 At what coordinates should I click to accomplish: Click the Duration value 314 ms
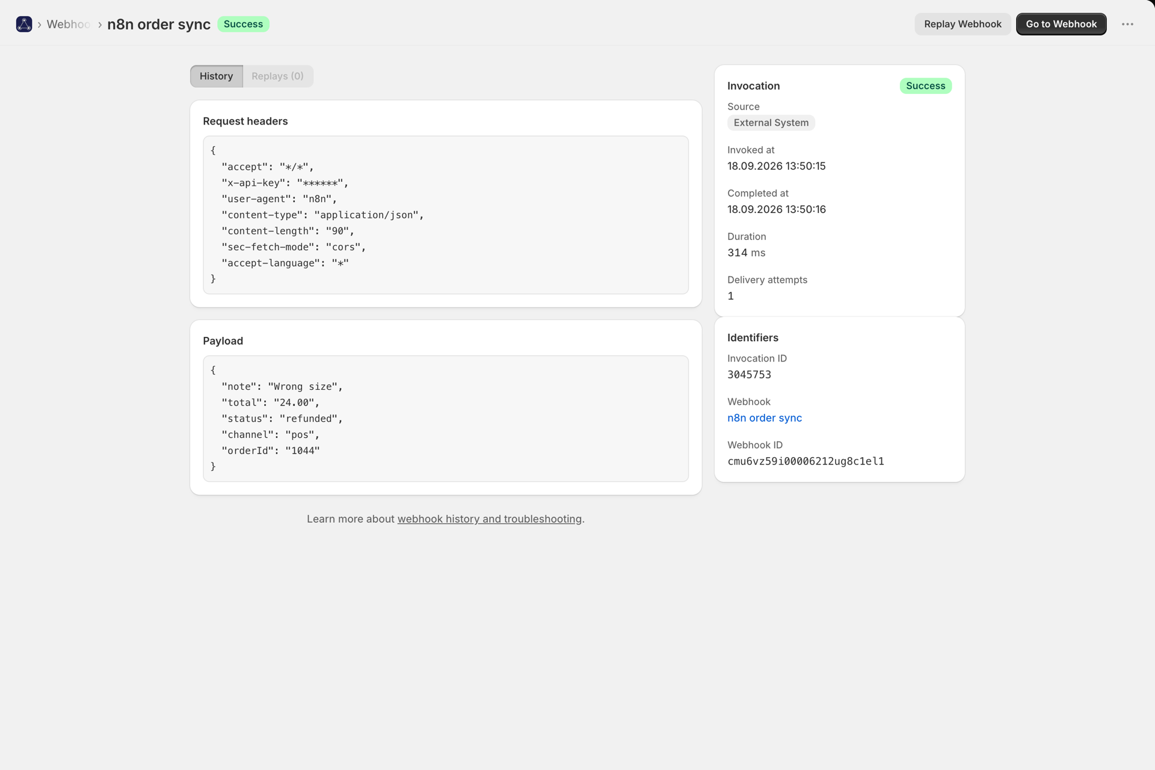746,253
